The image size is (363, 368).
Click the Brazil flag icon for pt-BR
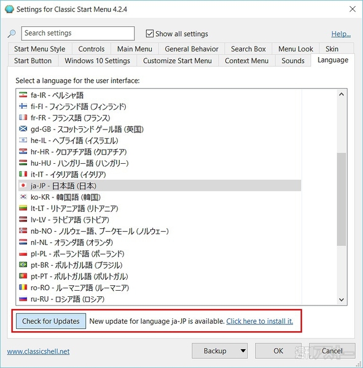(x=23, y=265)
